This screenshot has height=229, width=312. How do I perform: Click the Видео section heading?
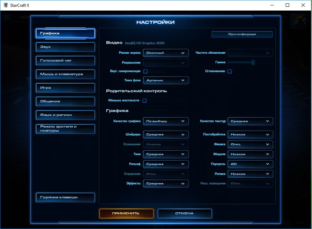coord(114,43)
